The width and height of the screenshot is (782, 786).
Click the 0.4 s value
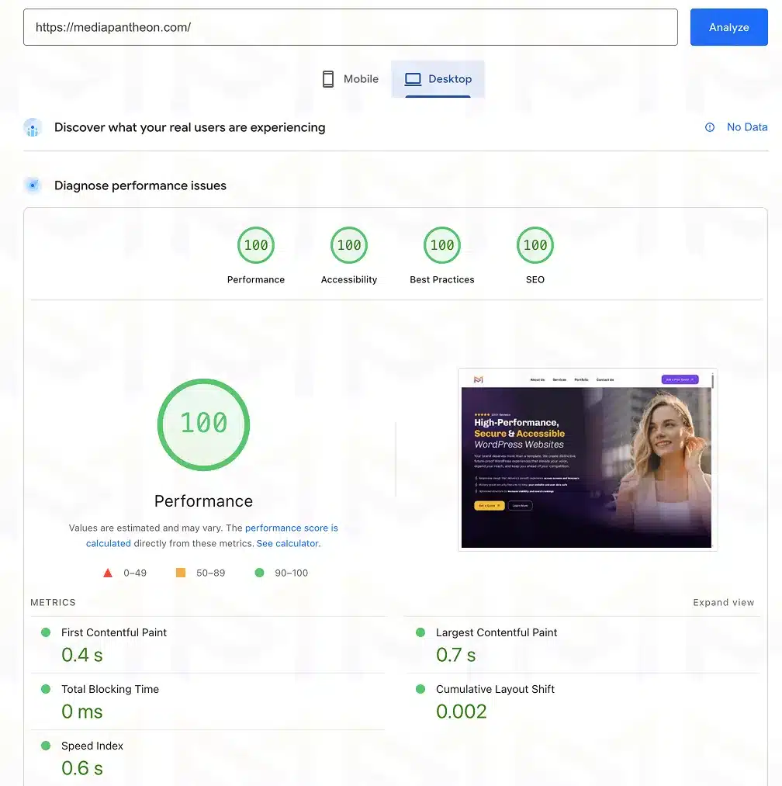click(x=81, y=655)
